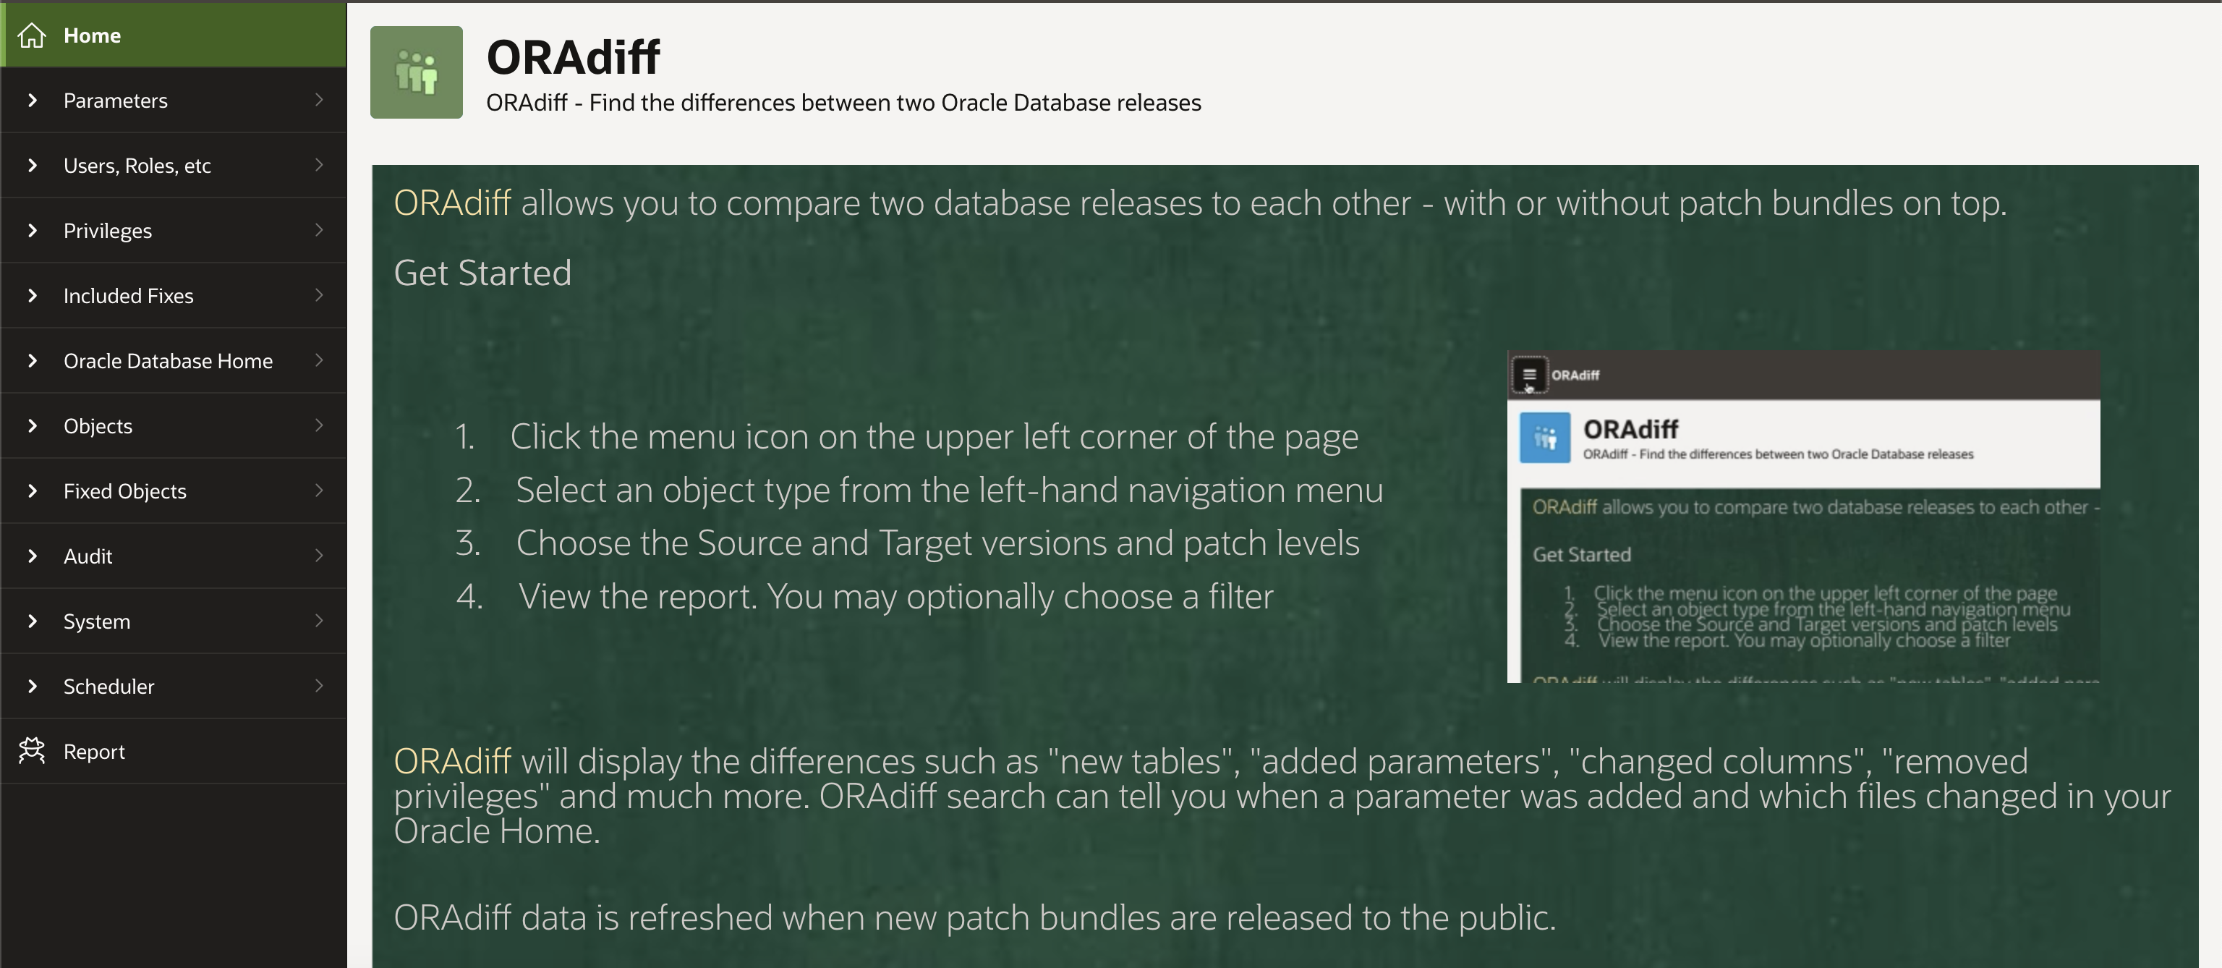Image resolution: width=2222 pixels, height=968 pixels.
Task: Click the ORAdiff screenshot thumbnail image
Action: (1804, 517)
